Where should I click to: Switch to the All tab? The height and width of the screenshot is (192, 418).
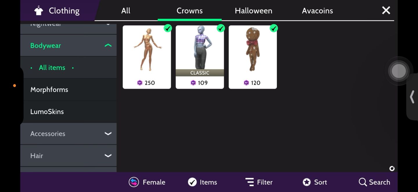[126, 11]
